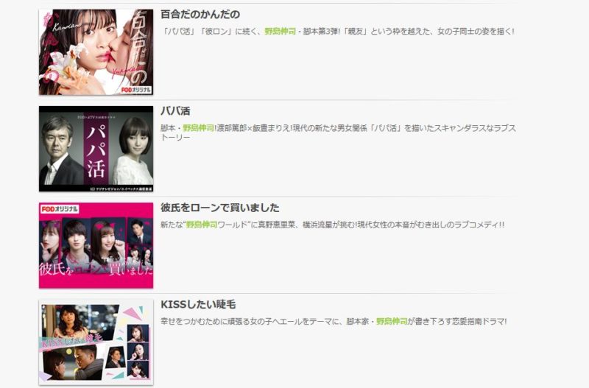Click the purple パパ活 title banner in thumbnail
Viewport: 589px width, 388px height.
point(96,150)
